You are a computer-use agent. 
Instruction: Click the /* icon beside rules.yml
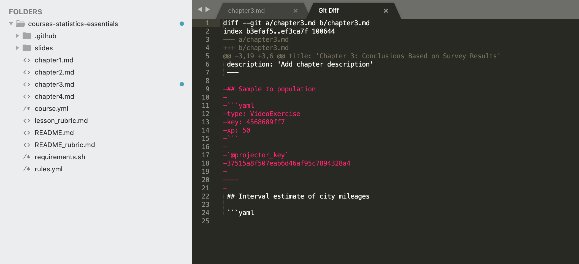(27, 169)
